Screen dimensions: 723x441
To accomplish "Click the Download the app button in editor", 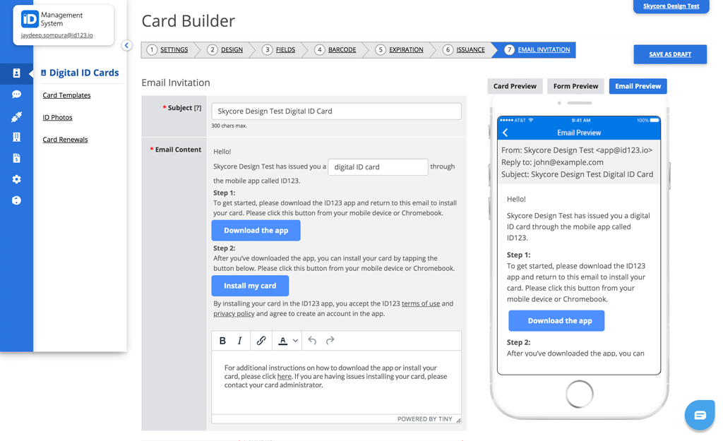I will (256, 231).
